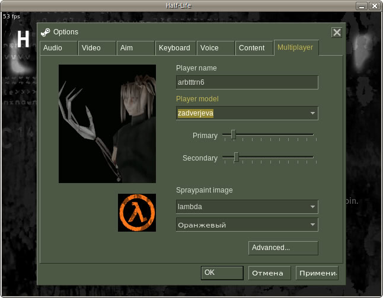Open the Aim tab
The height and width of the screenshot is (298, 383).
135,48
